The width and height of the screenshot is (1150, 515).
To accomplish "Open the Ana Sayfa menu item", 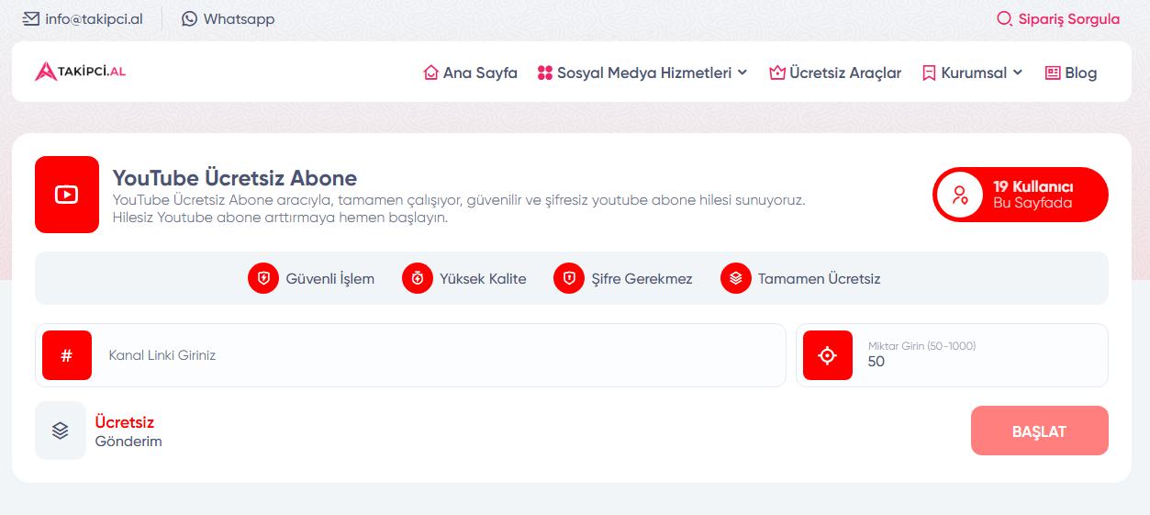I will coord(470,73).
